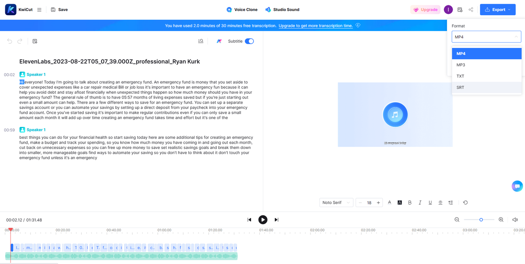Select MP4 format option

pyautogui.click(x=487, y=54)
